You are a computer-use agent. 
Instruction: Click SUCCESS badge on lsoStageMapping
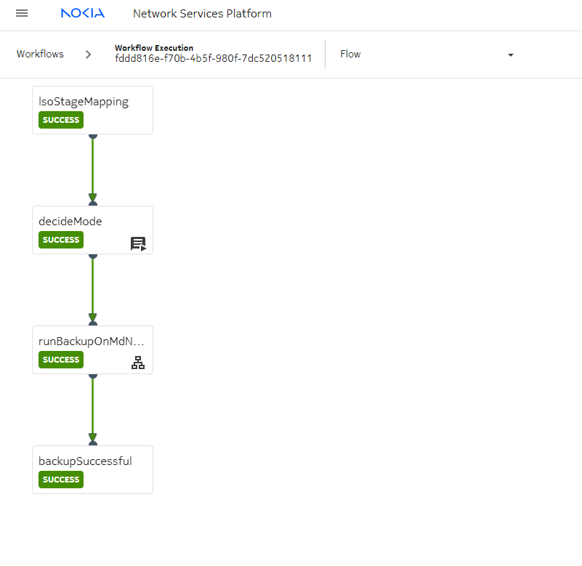pyautogui.click(x=61, y=120)
